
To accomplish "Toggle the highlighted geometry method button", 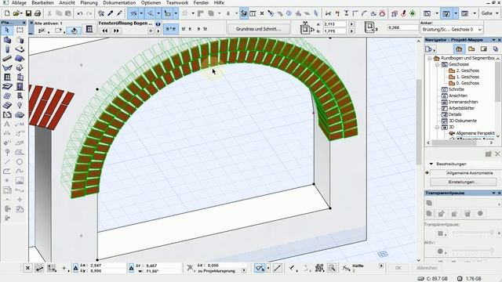I will click(x=171, y=29).
